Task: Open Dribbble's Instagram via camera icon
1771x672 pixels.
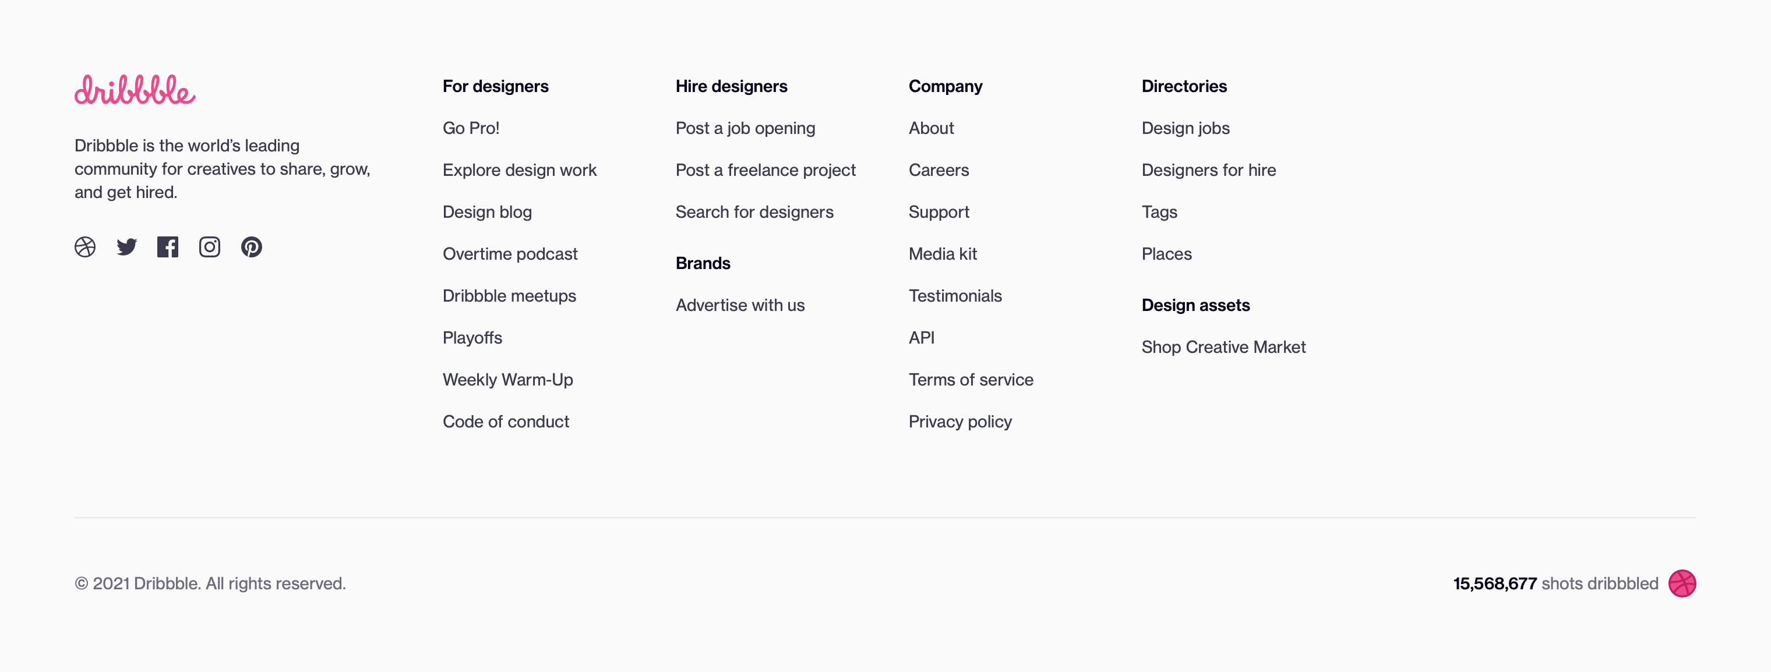Action: 210,247
